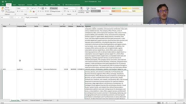Apply the Neutral cell style
Image resolution: width=186 pixels, height=104 pixels.
[127, 8]
